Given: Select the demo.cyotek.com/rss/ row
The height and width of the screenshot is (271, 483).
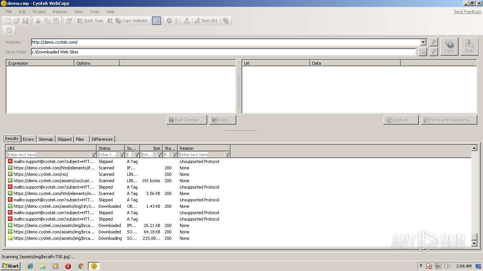Looking at the screenshot, I should (x=238, y=174).
